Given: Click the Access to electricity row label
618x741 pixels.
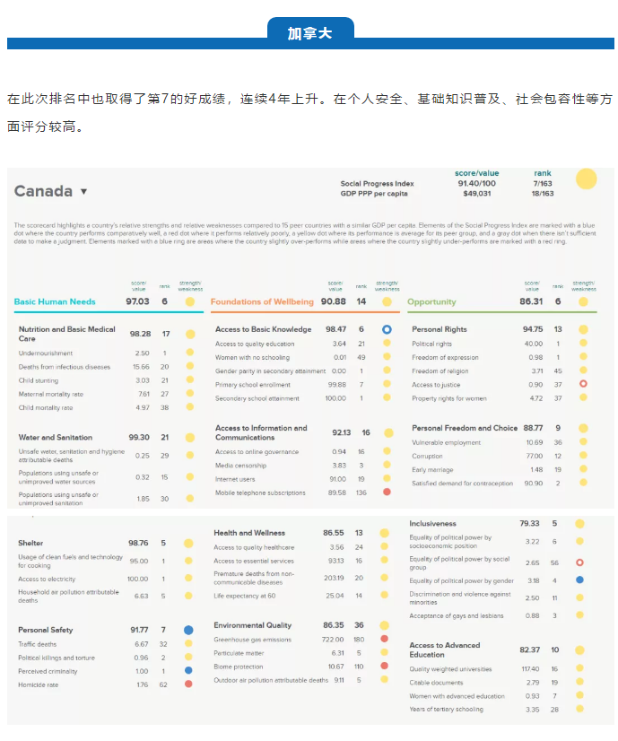Looking at the screenshot, I should [x=47, y=579].
